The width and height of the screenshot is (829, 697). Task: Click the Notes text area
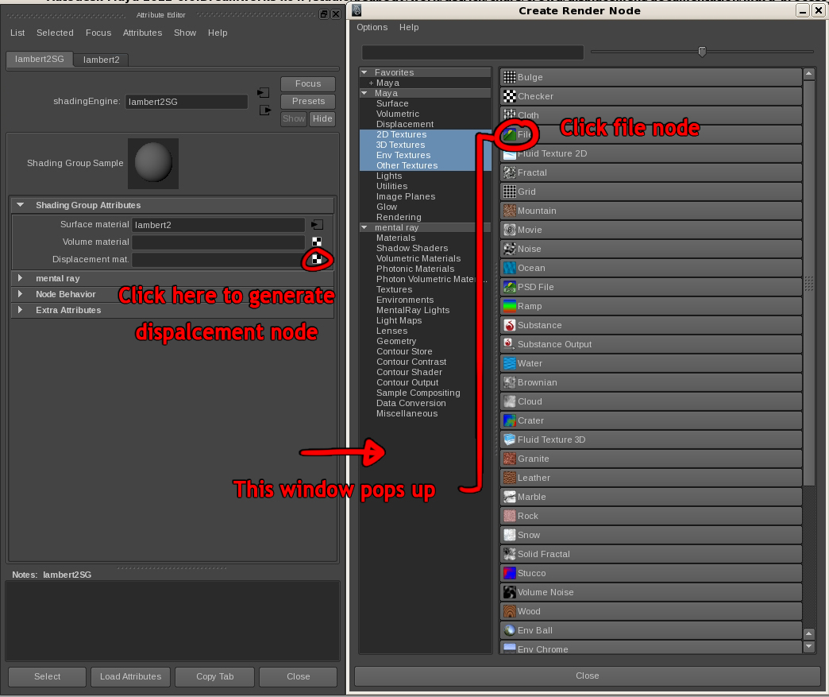coord(172,621)
